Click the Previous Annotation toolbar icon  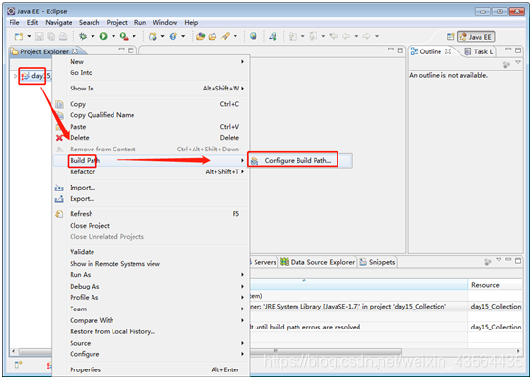pos(313,36)
